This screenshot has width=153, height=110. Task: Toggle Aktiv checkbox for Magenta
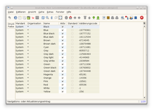pos(62,74)
